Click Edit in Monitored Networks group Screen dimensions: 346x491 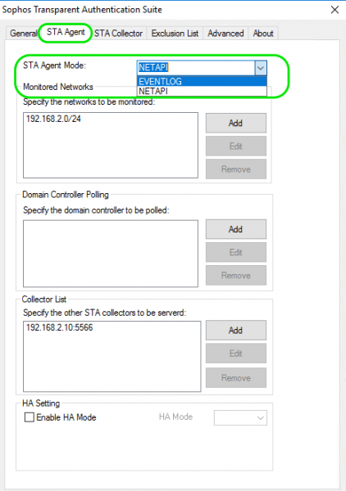pos(236,146)
